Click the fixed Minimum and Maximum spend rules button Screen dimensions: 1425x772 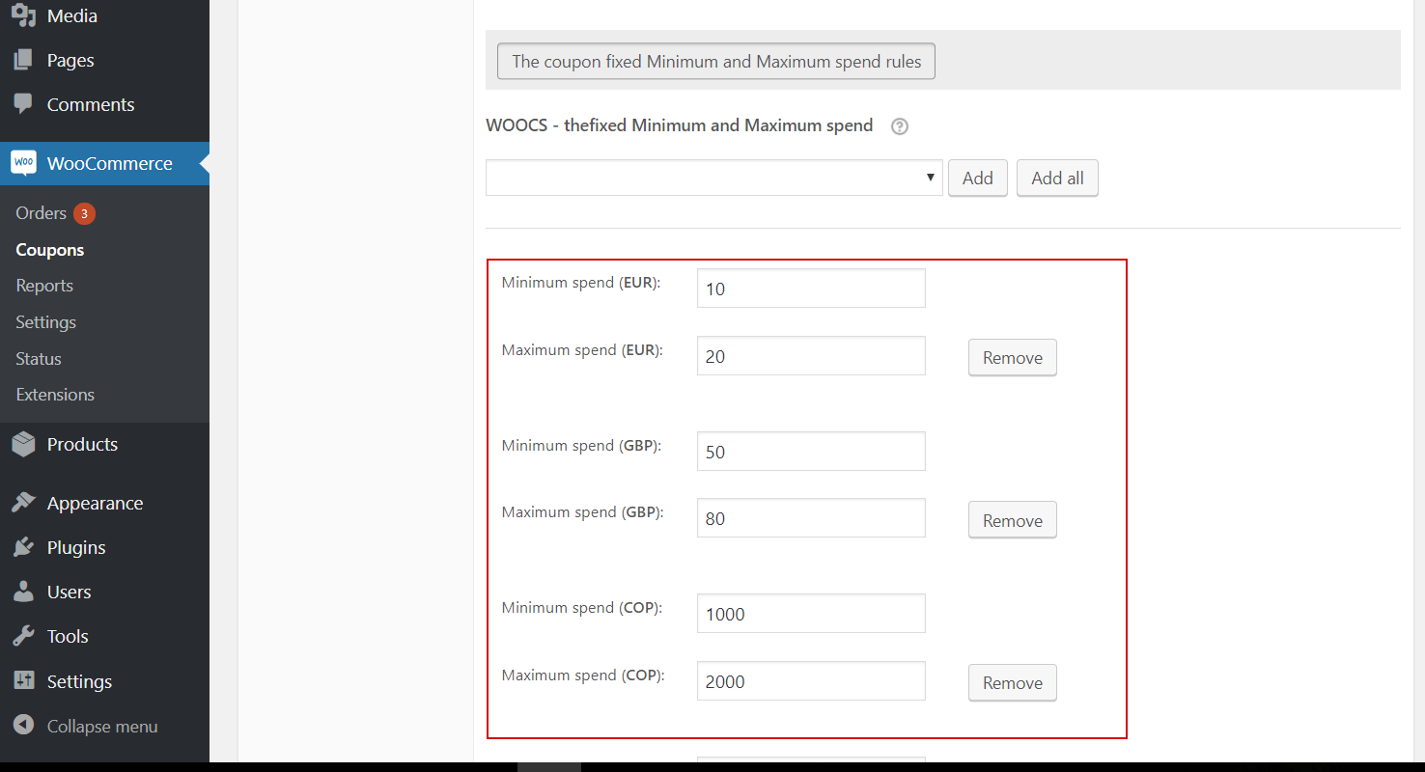pos(715,62)
